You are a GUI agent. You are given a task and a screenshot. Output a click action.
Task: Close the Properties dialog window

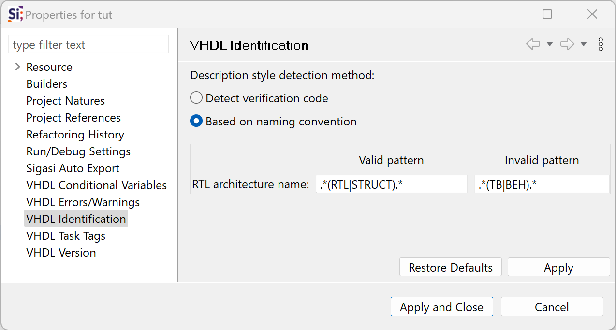click(x=592, y=14)
